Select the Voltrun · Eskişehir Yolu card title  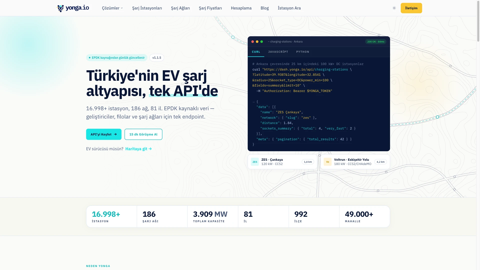pos(351,160)
